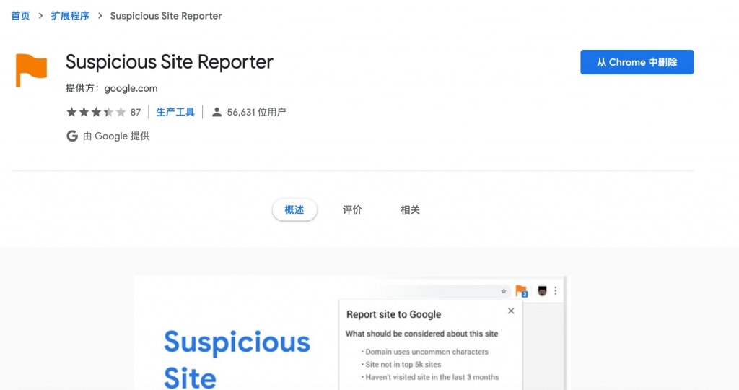Viewport: 739px width, 390px height.
Task: Click the orange flag extension logo
Action: [x=31, y=70]
